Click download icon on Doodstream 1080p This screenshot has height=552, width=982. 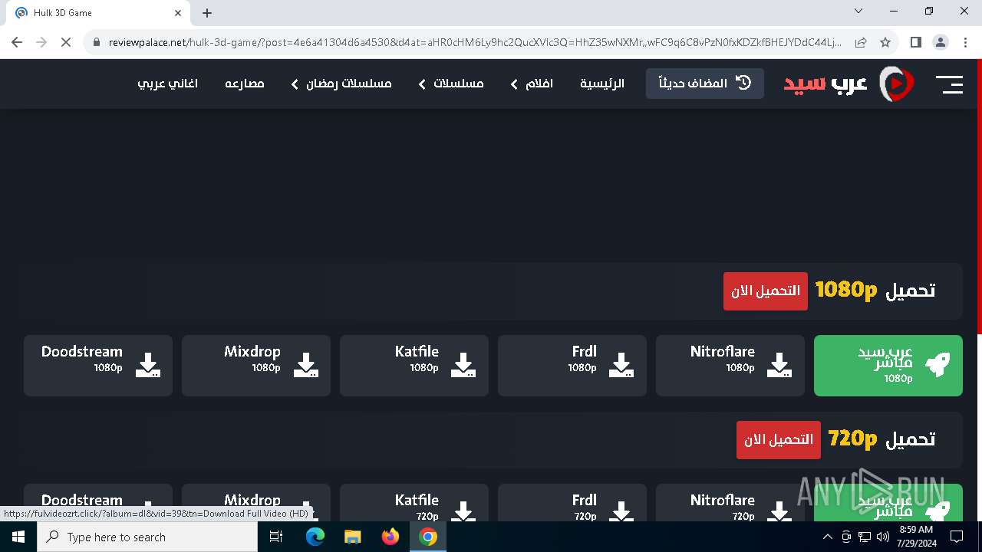click(x=148, y=365)
